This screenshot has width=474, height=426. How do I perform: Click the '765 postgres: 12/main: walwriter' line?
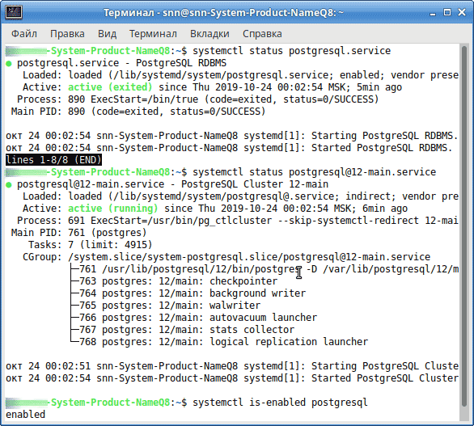coord(170,306)
